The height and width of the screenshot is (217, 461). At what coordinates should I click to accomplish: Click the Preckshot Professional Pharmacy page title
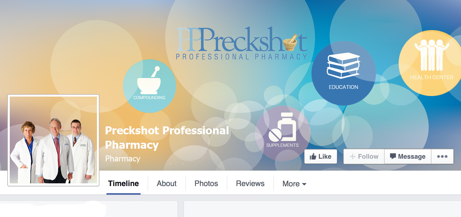point(167,138)
